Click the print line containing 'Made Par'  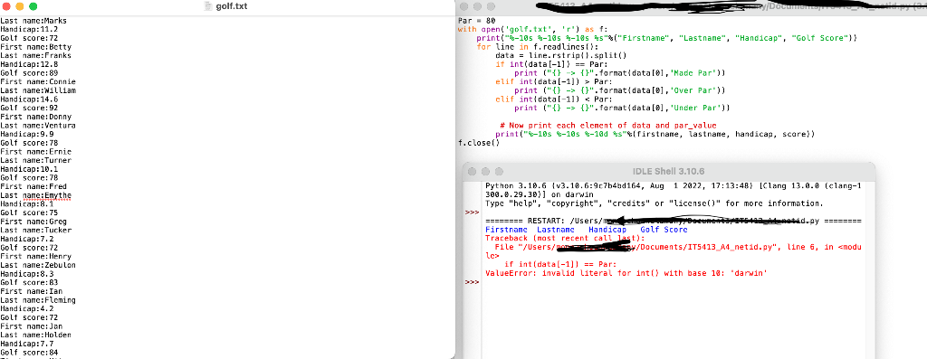(619, 72)
